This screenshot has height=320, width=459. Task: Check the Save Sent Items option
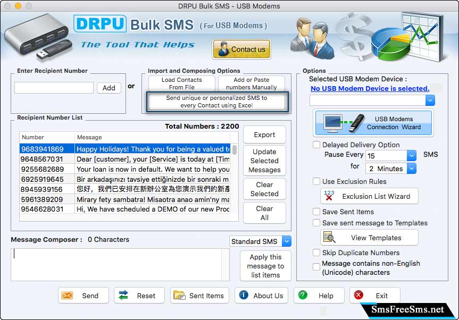316,212
